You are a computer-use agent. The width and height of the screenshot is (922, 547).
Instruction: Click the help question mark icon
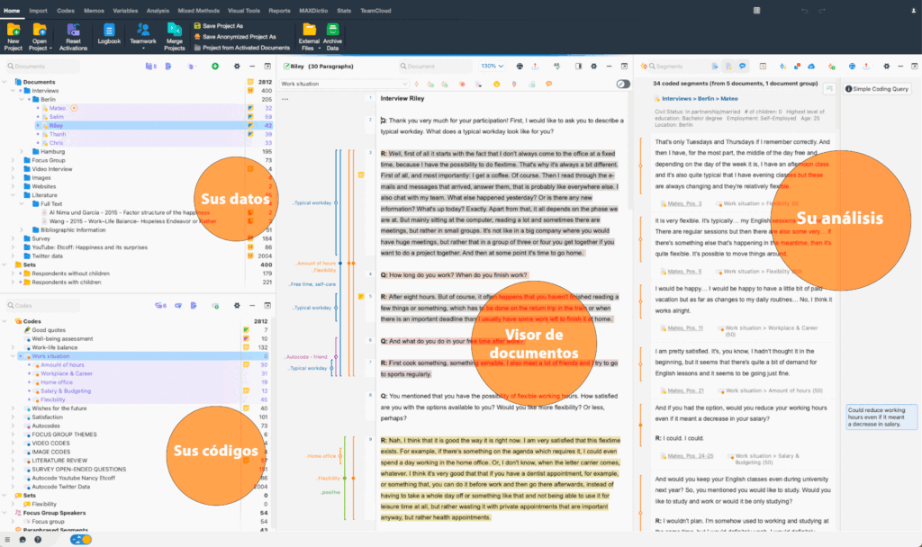(37, 540)
